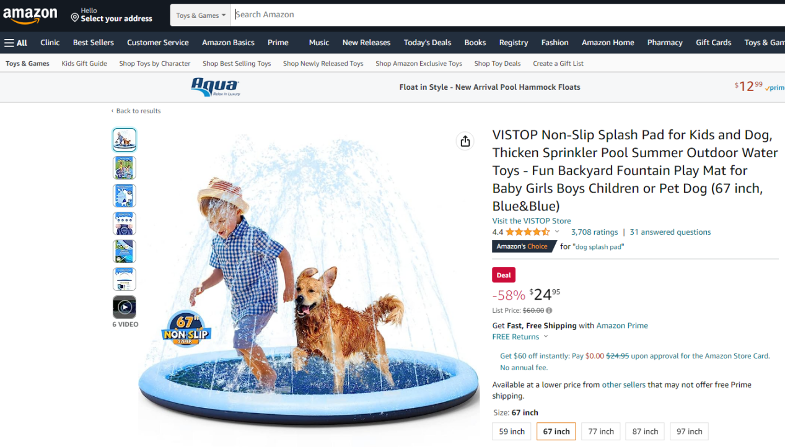Open the All hamburger menu
This screenshot has height=447, width=785.
pyautogui.click(x=15, y=43)
